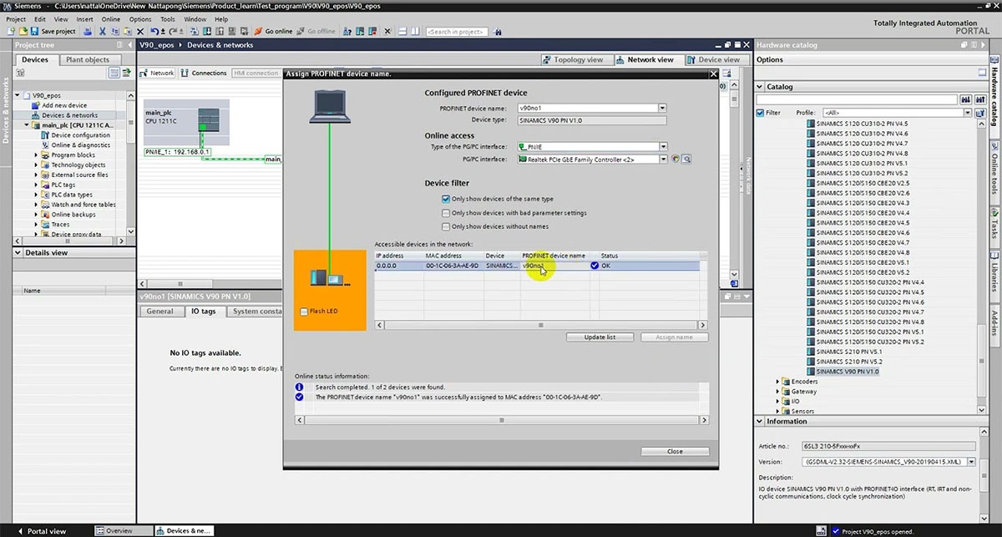Click the greyed Go offline toolbar button

point(316,31)
